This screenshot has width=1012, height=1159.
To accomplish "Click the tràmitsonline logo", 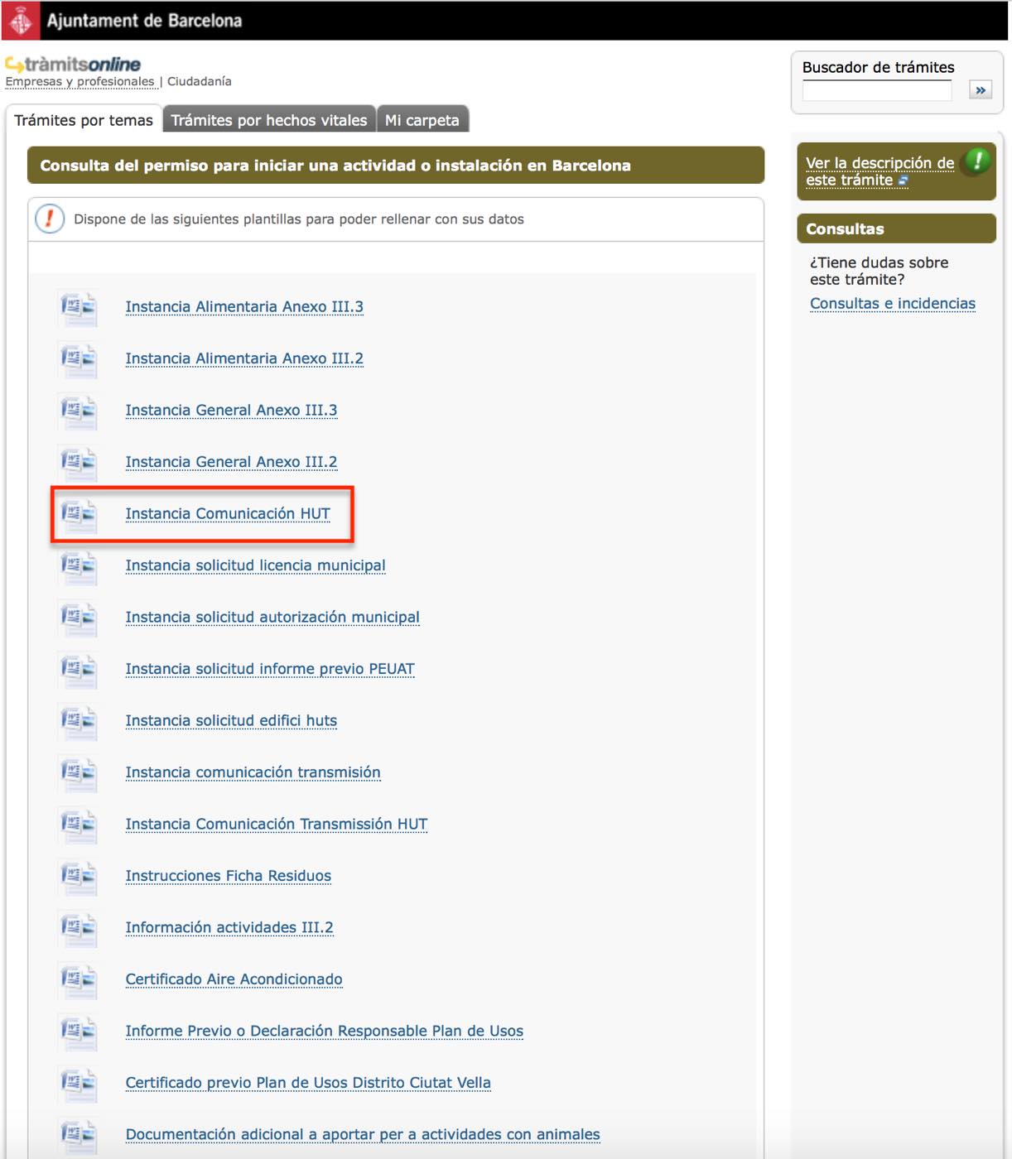I will 73,64.
